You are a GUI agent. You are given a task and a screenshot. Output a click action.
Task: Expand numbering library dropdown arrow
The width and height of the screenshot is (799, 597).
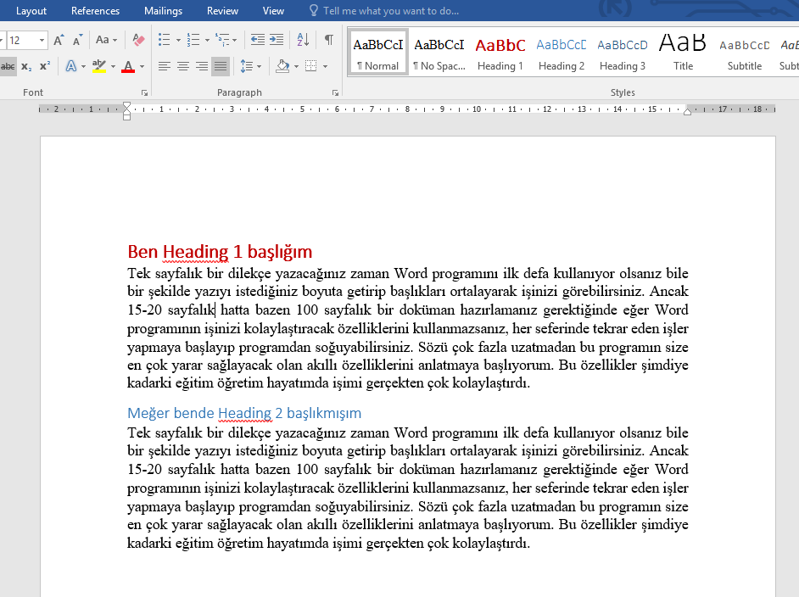point(207,40)
